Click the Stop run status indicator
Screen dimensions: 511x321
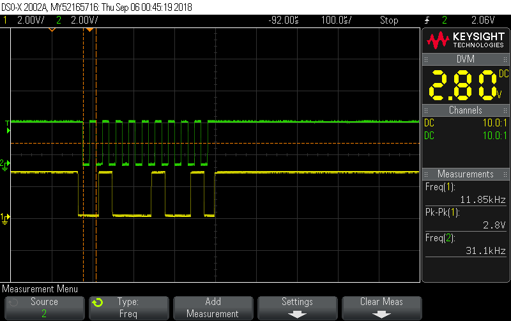click(389, 20)
